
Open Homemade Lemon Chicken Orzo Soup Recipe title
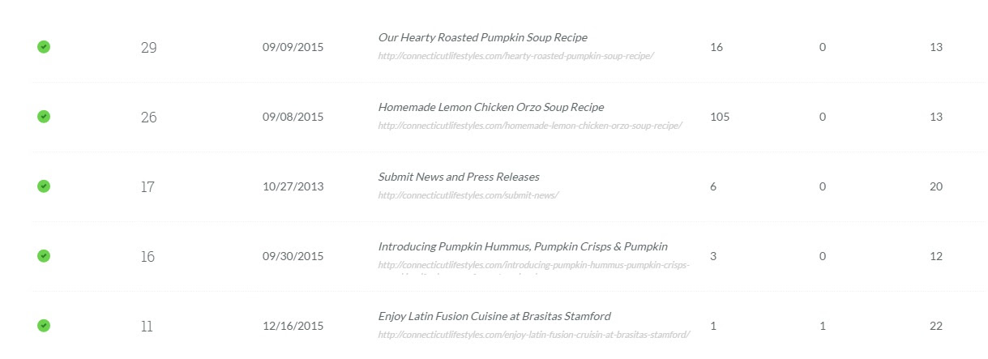pos(490,107)
